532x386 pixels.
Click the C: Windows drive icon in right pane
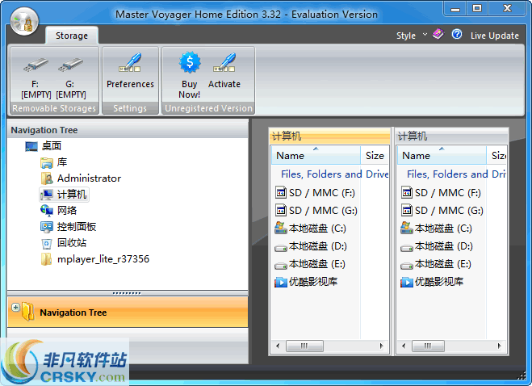pos(406,228)
